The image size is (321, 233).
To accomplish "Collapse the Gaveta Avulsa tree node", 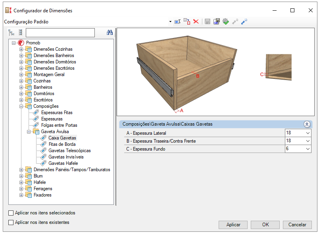I will coord(29,132).
